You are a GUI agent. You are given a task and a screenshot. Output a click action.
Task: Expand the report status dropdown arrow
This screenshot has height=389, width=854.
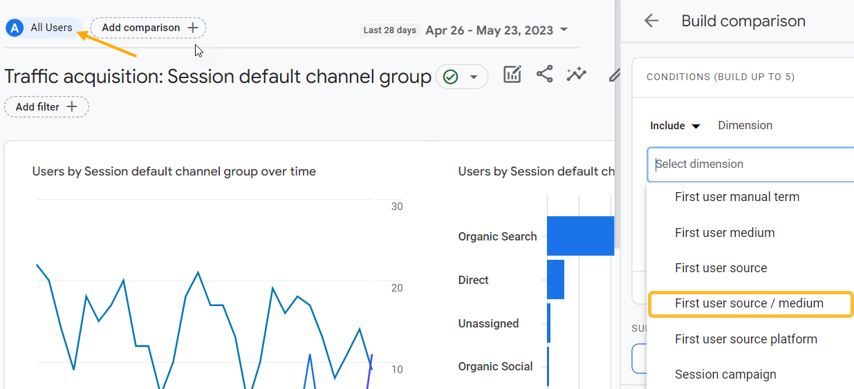474,77
